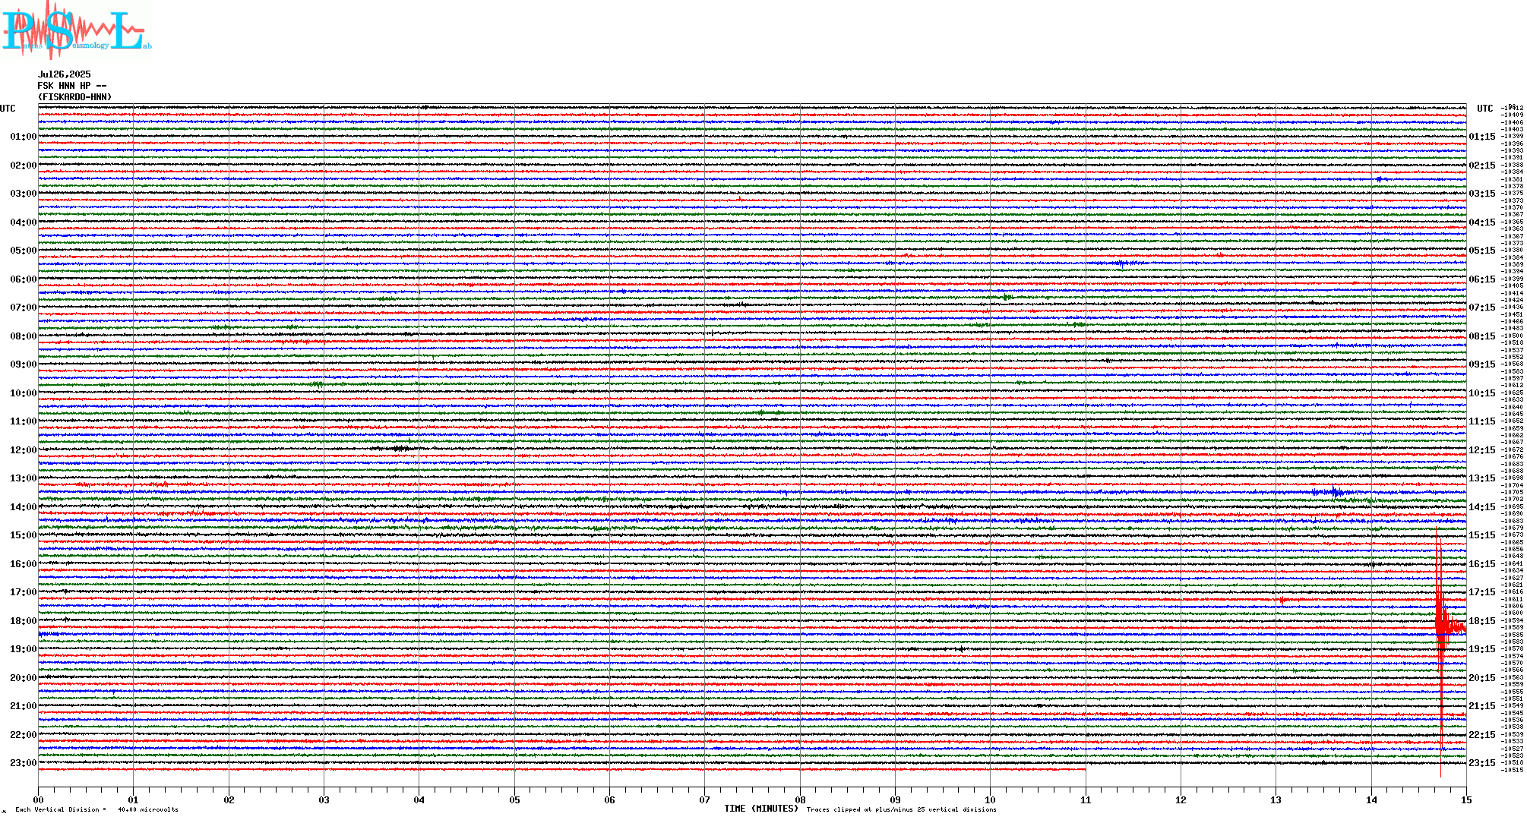
Task: Click the 10:15 time label
Action: (x=1482, y=393)
